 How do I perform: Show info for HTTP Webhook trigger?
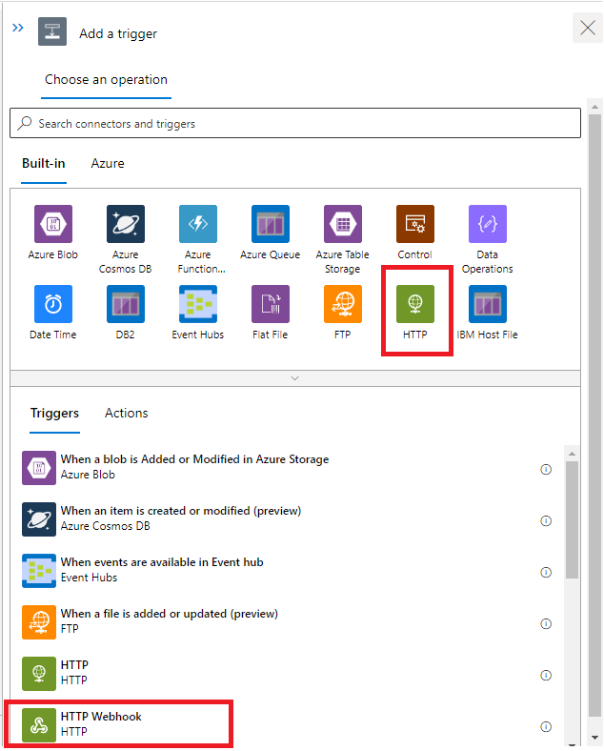click(x=546, y=726)
